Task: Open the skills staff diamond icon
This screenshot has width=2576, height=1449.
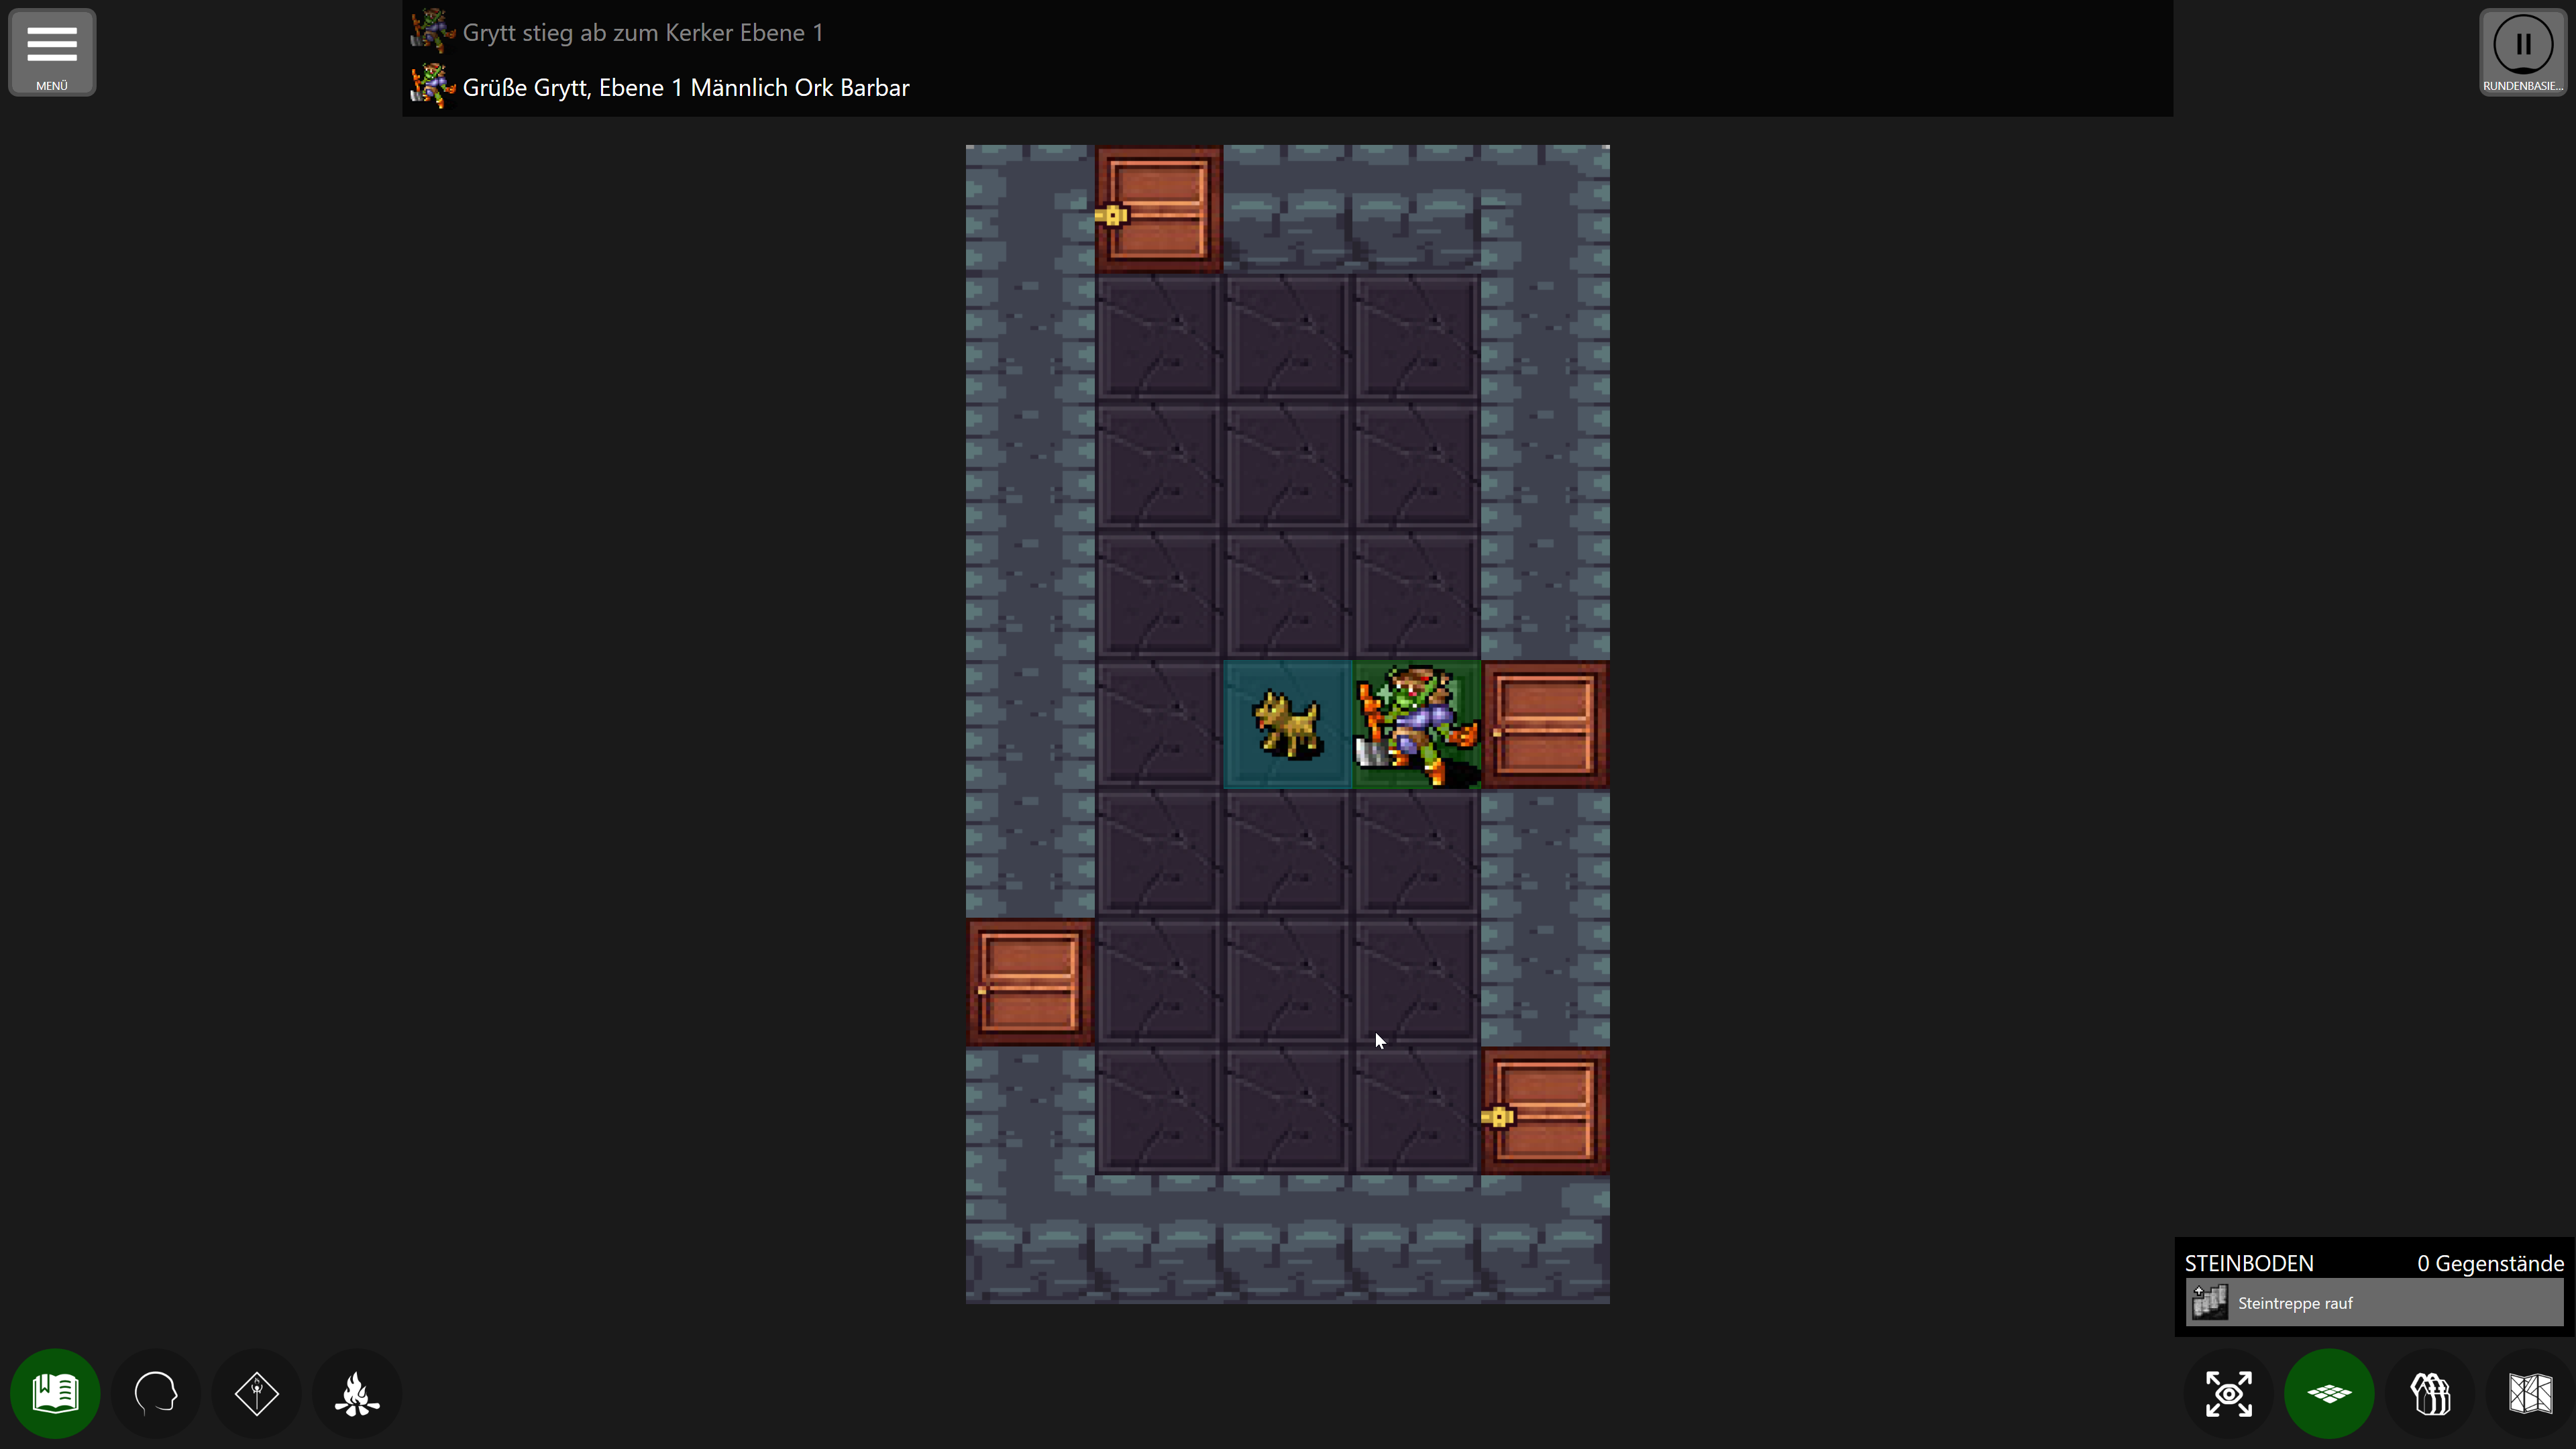Action: click(256, 1393)
